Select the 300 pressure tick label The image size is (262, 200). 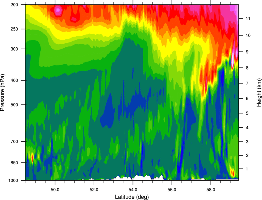14,49
